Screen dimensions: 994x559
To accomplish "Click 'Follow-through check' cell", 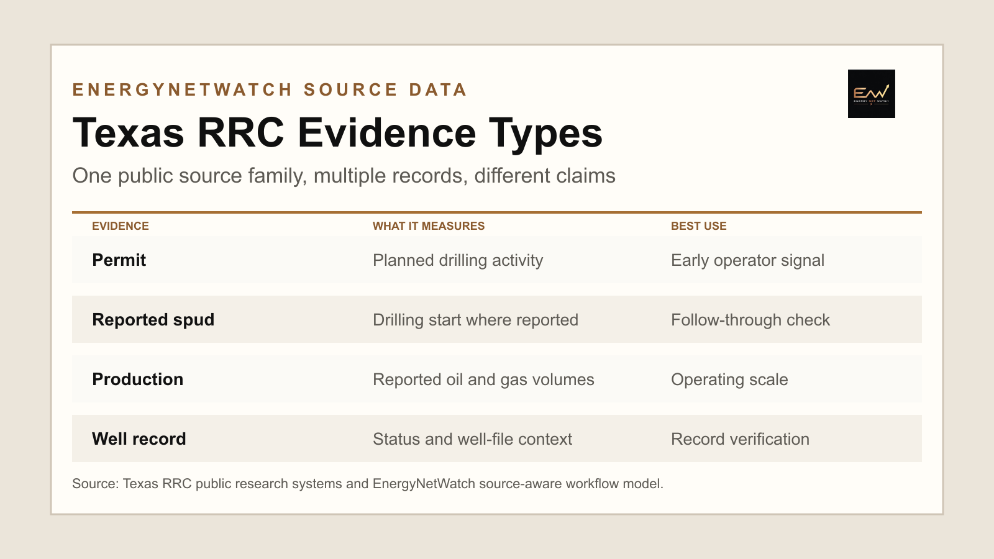I will pyautogui.click(x=750, y=320).
